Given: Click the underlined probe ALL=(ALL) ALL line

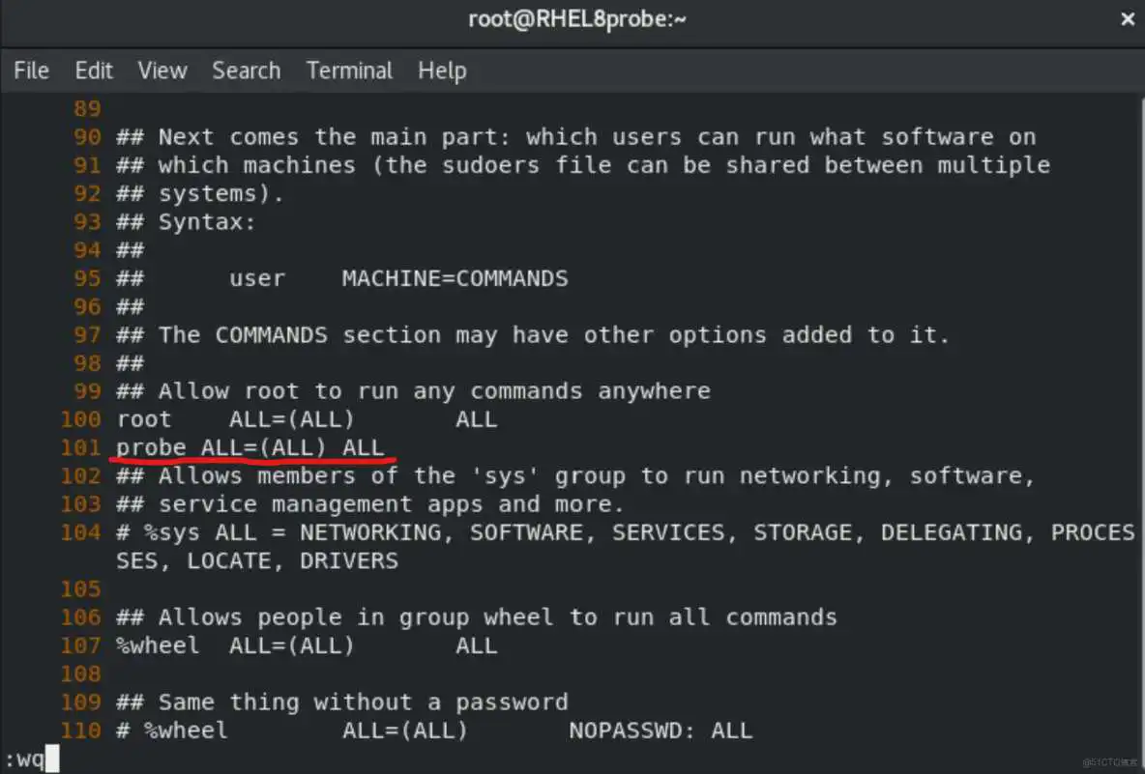Looking at the screenshot, I should pyautogui.click(x=250, y=446).
